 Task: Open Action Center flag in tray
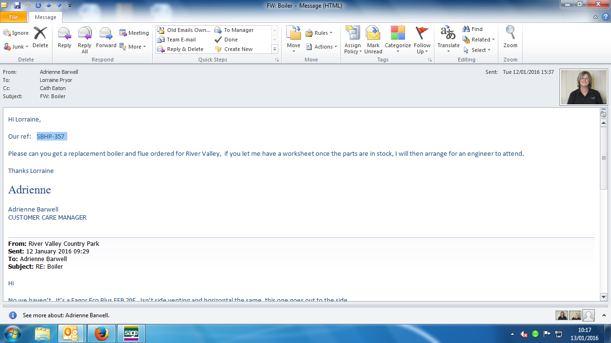tap(547, 334)
